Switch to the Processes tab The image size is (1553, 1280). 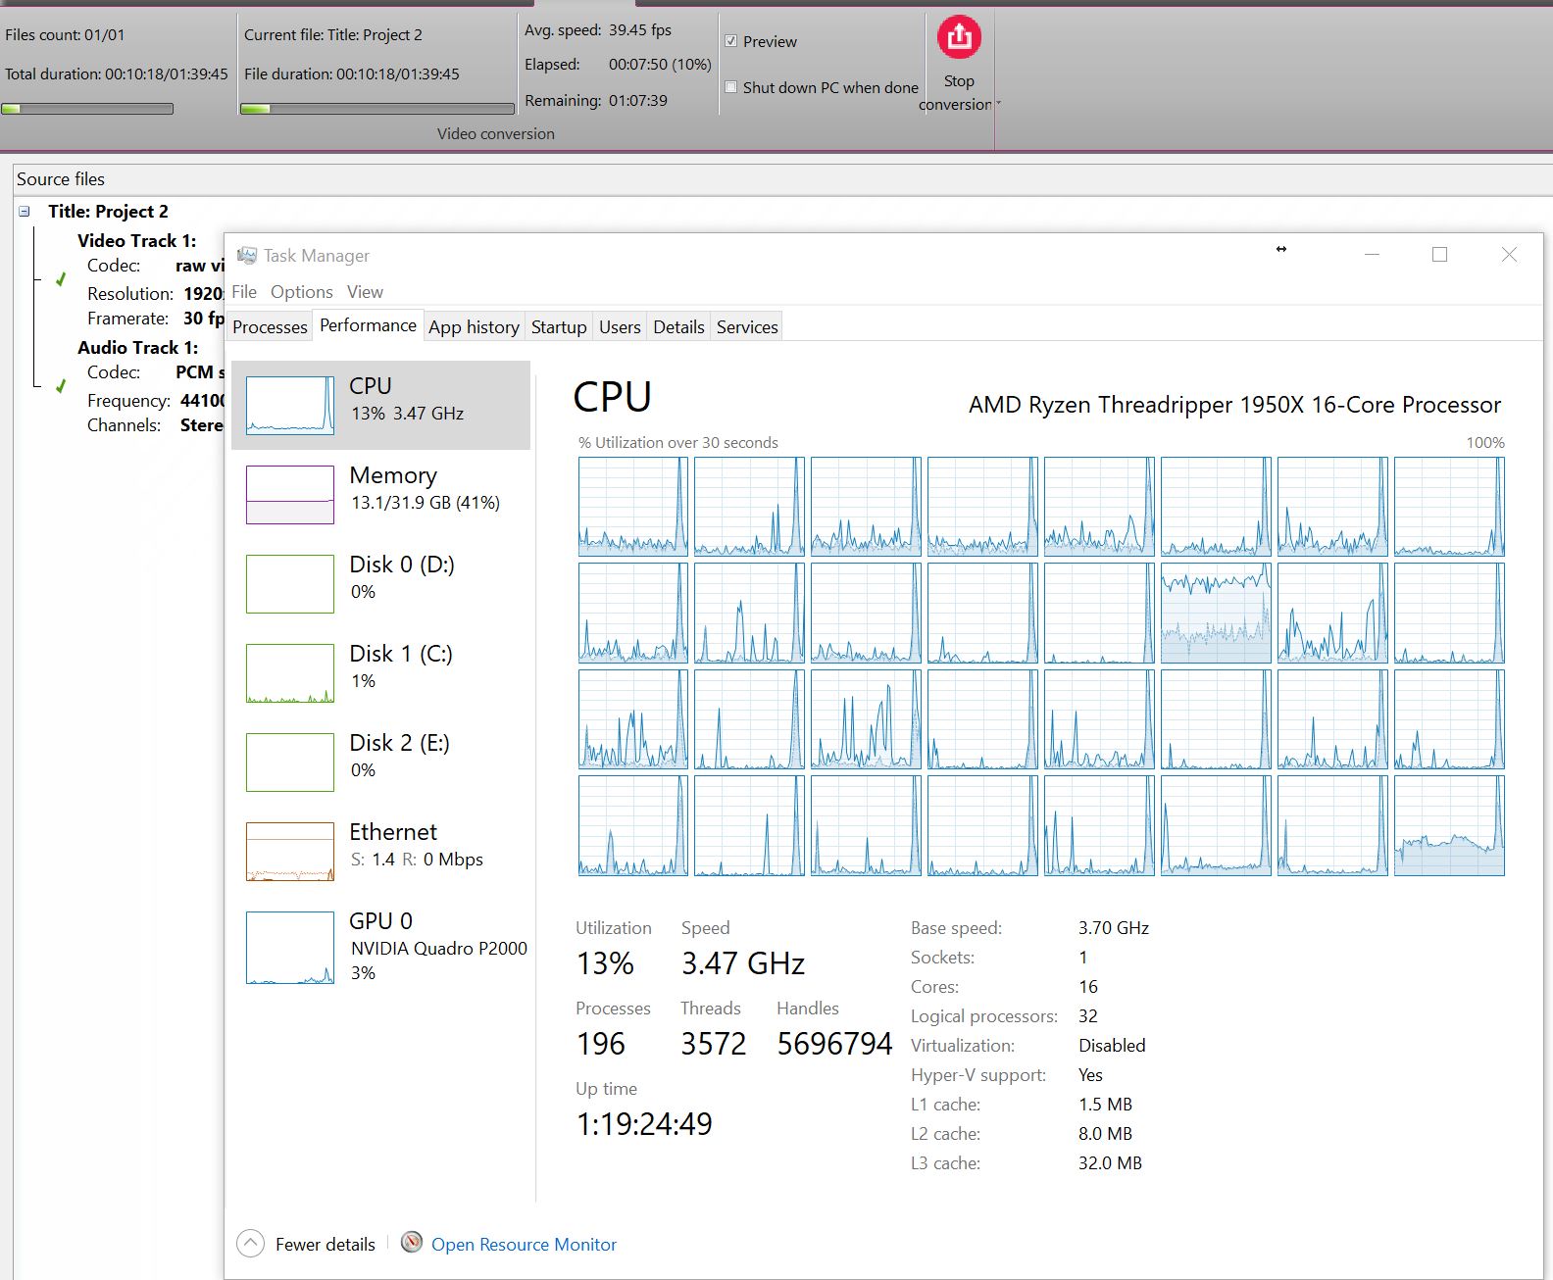click(x=270, y=327)
